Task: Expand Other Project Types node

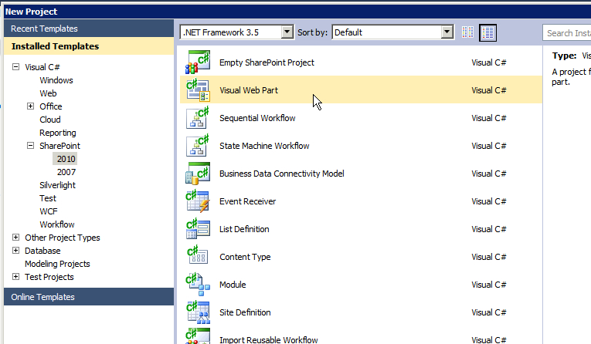Action: tap(15, 237)
